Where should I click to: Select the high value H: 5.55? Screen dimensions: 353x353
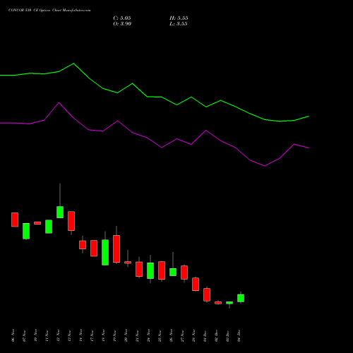coord(179,18)
